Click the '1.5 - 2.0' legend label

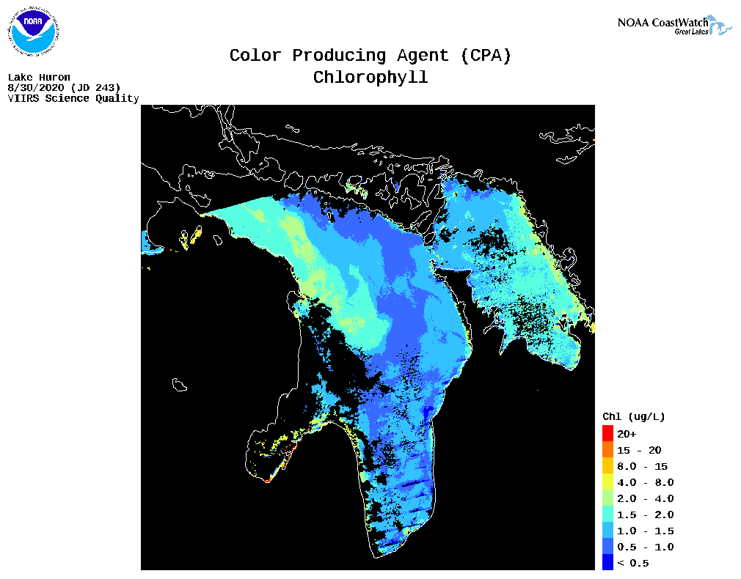(x=646, y=515)
